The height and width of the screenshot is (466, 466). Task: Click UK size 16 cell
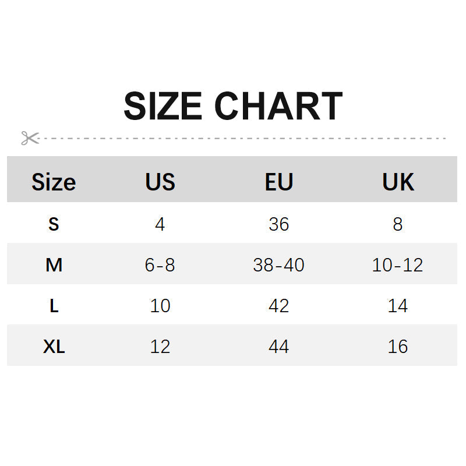click(x=398, y=347)
